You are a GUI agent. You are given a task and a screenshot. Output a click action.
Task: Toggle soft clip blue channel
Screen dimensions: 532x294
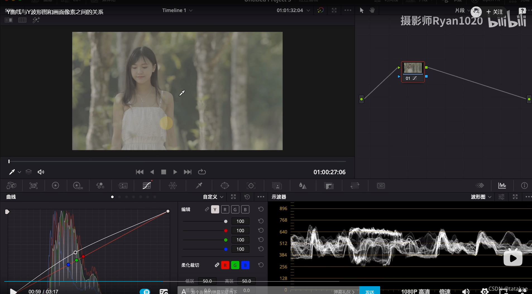click(x=245, y=265)
